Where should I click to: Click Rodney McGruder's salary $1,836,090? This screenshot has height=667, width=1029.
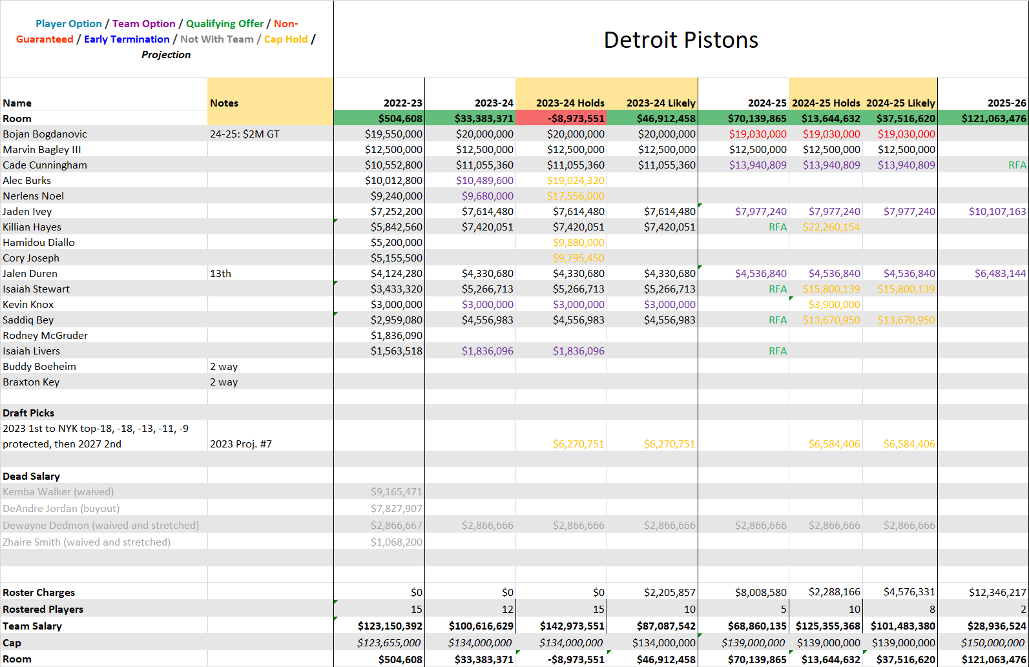point(396,335)
